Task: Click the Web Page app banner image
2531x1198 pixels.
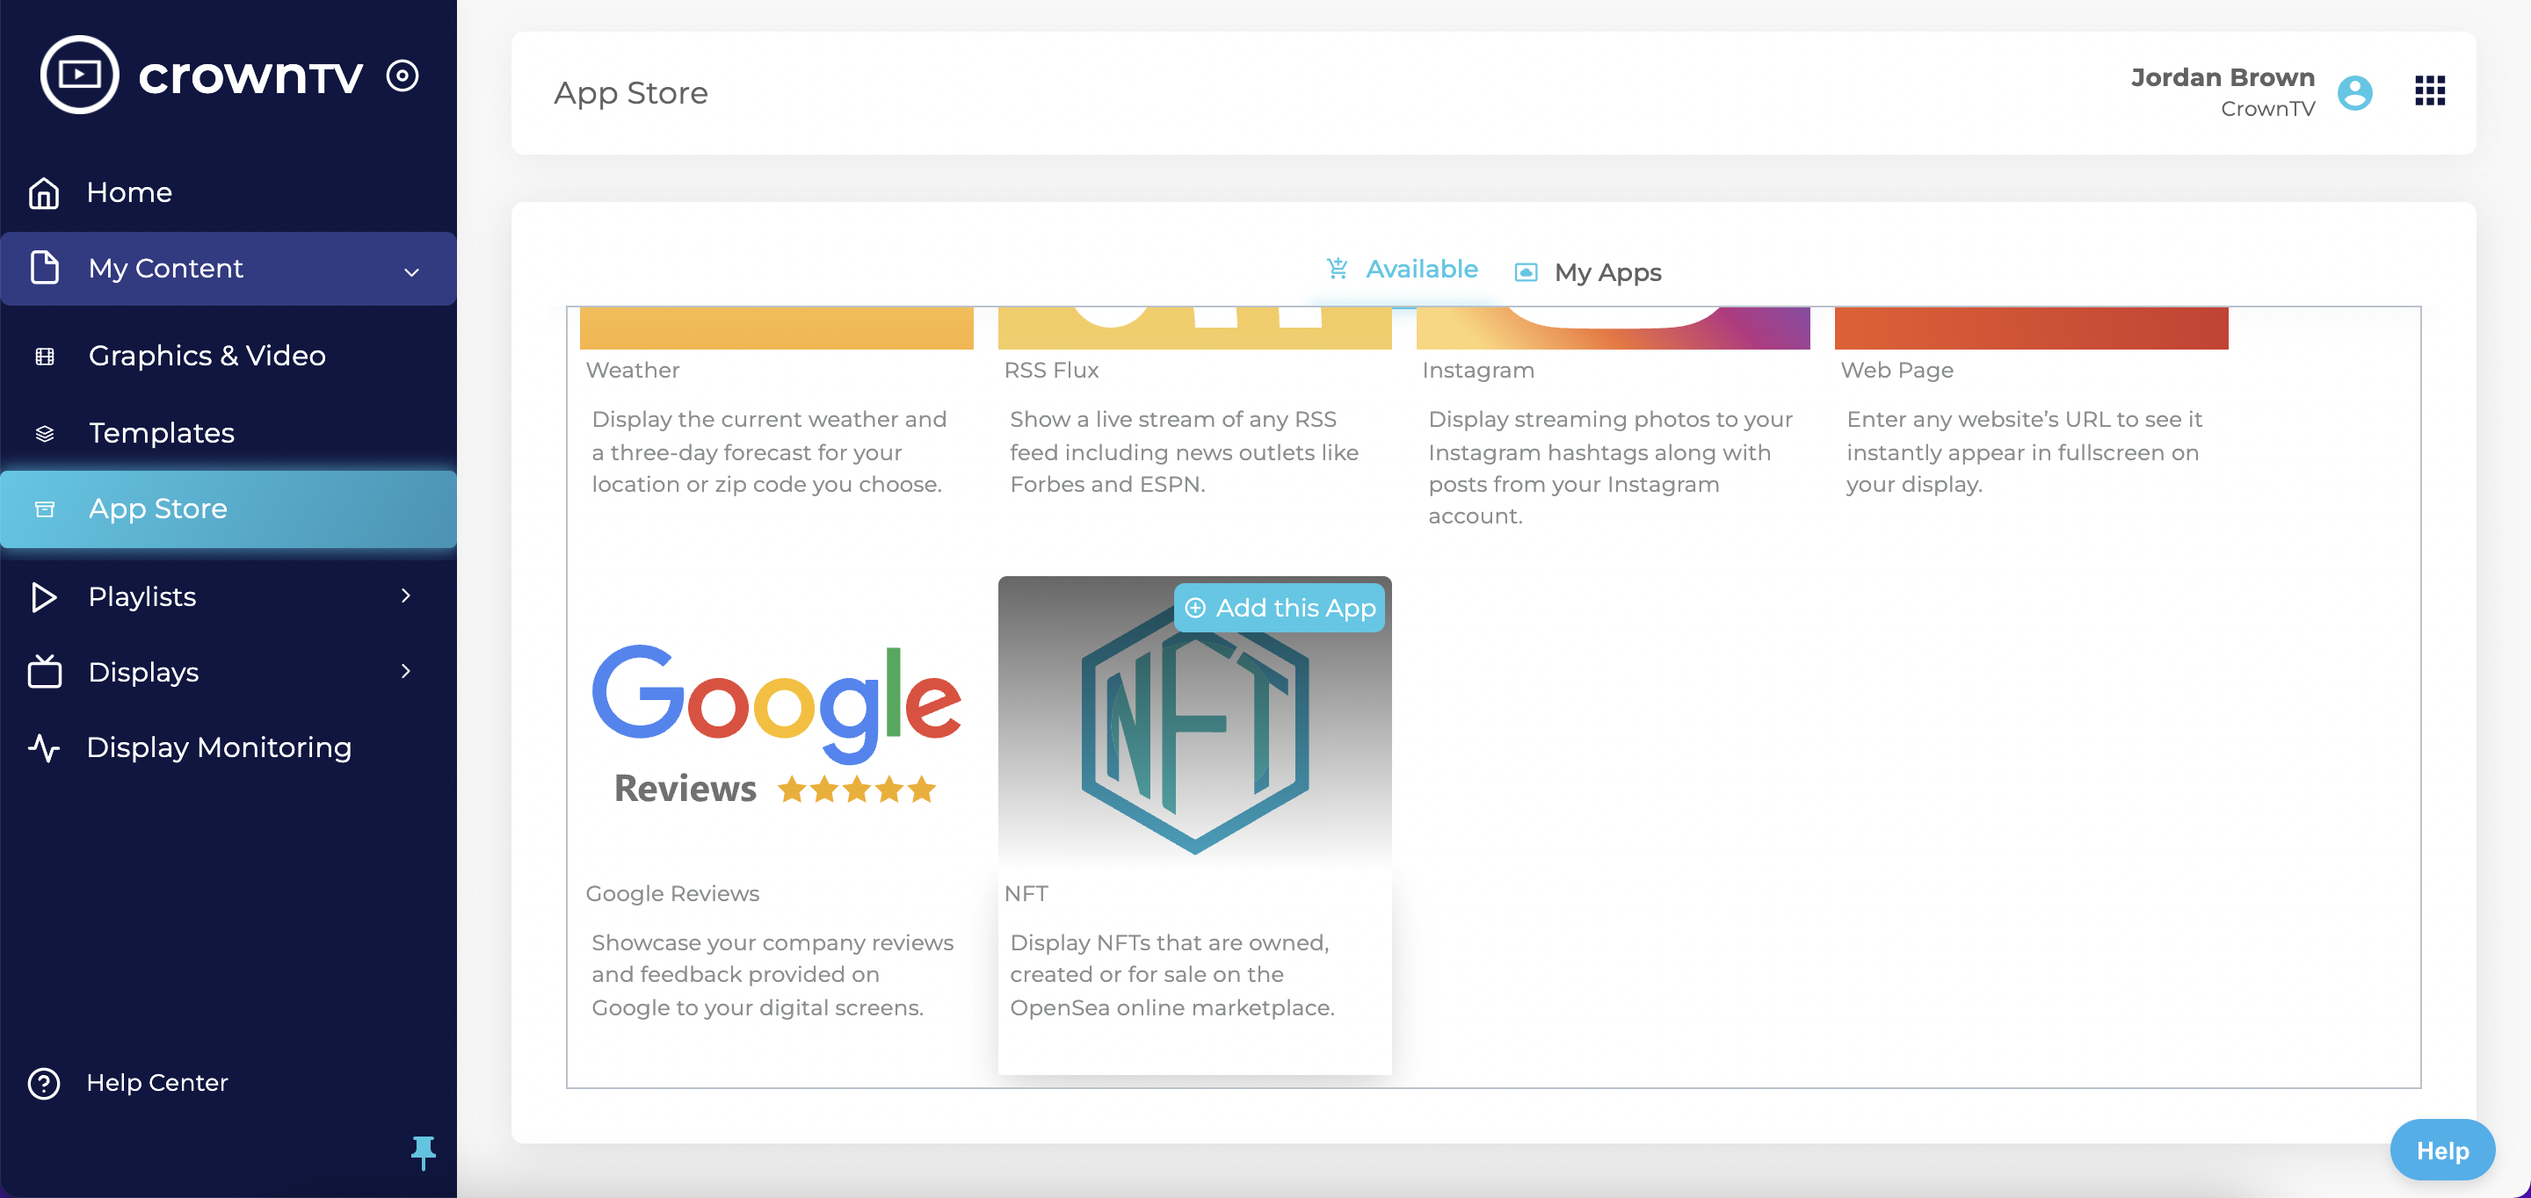Action: tap(2031, 328)
